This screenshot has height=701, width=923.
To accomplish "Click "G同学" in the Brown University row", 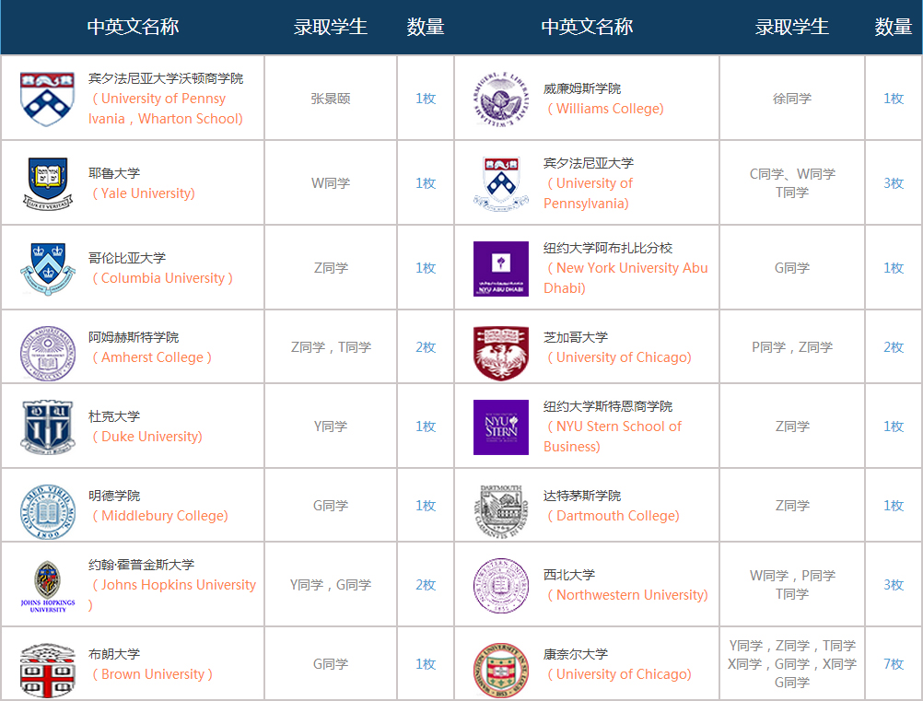I will tap(330, 664).
